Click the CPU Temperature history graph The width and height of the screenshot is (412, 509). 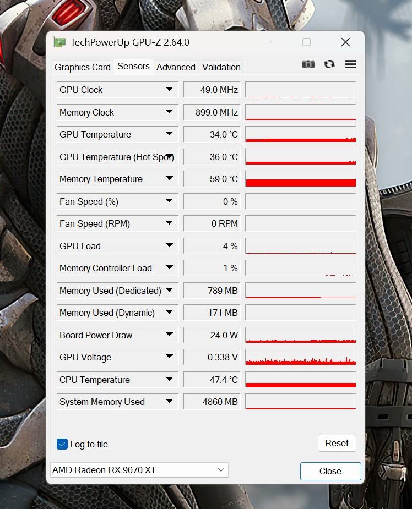coord(301,380)
